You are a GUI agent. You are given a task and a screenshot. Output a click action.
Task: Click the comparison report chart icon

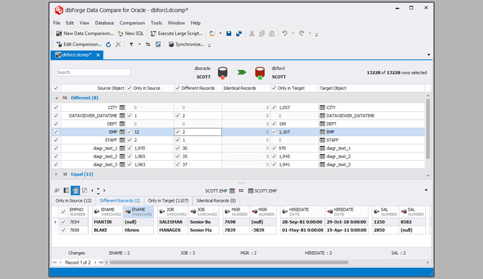coord(158,44)
